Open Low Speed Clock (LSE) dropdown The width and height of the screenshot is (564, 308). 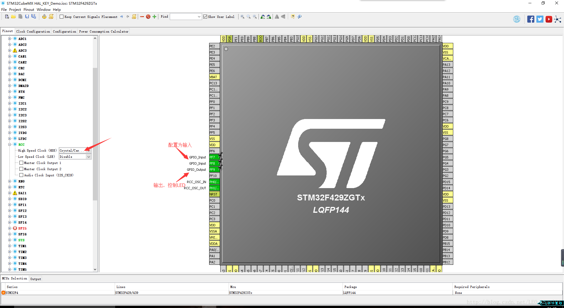click(88, 157)
